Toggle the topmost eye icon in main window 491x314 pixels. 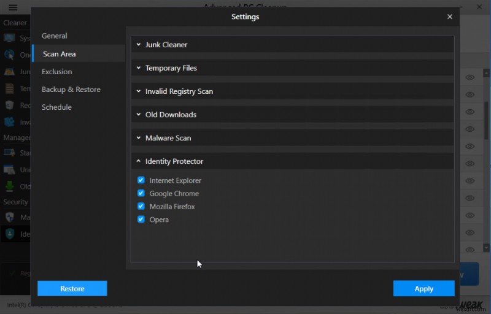click(x=470, y=77)
